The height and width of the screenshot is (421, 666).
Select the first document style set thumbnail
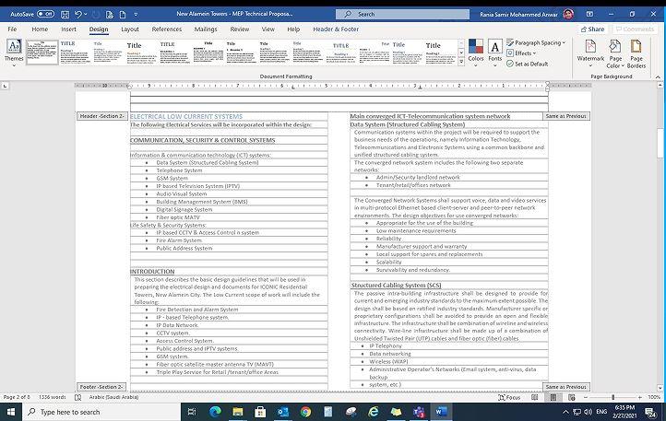click(x=42, y=53)
